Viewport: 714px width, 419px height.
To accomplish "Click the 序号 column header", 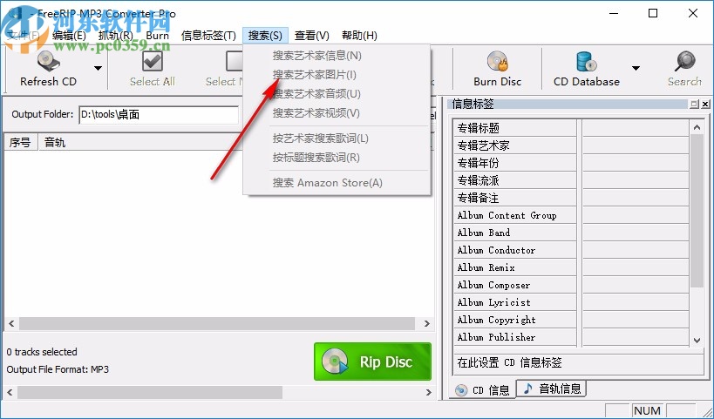I will coord(21,142).
